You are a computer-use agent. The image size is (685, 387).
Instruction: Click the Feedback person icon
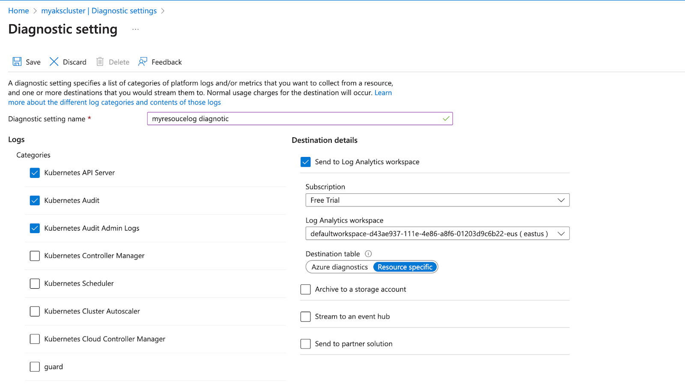(x=143, y=62)
